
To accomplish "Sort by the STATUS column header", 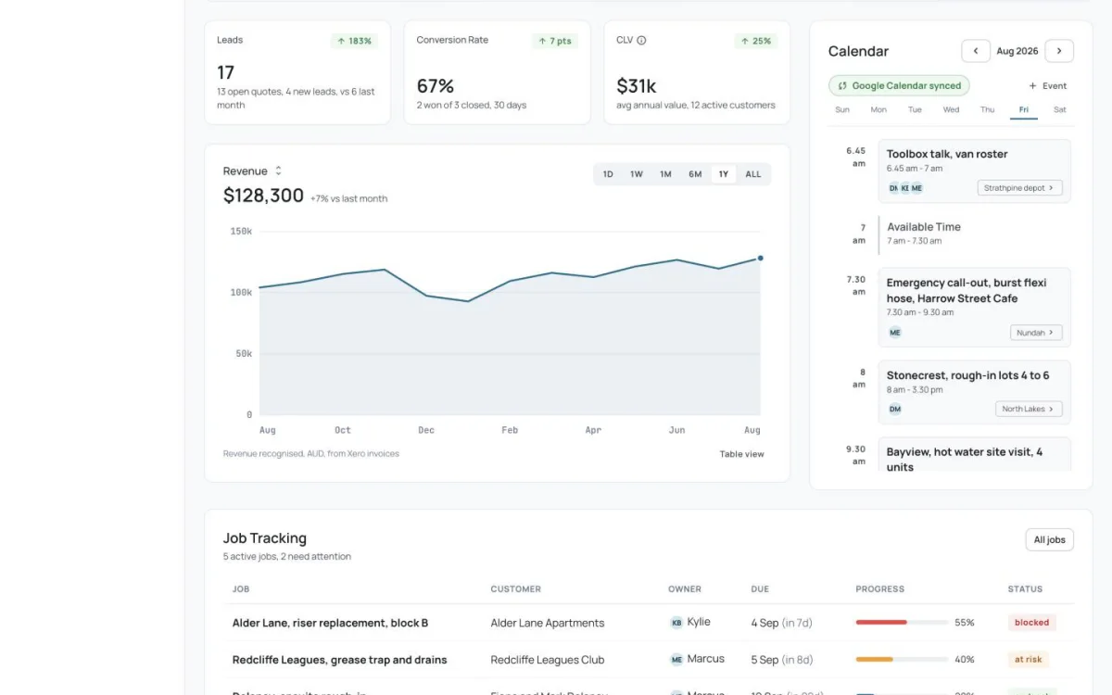I will click(x=1025, y=589).
